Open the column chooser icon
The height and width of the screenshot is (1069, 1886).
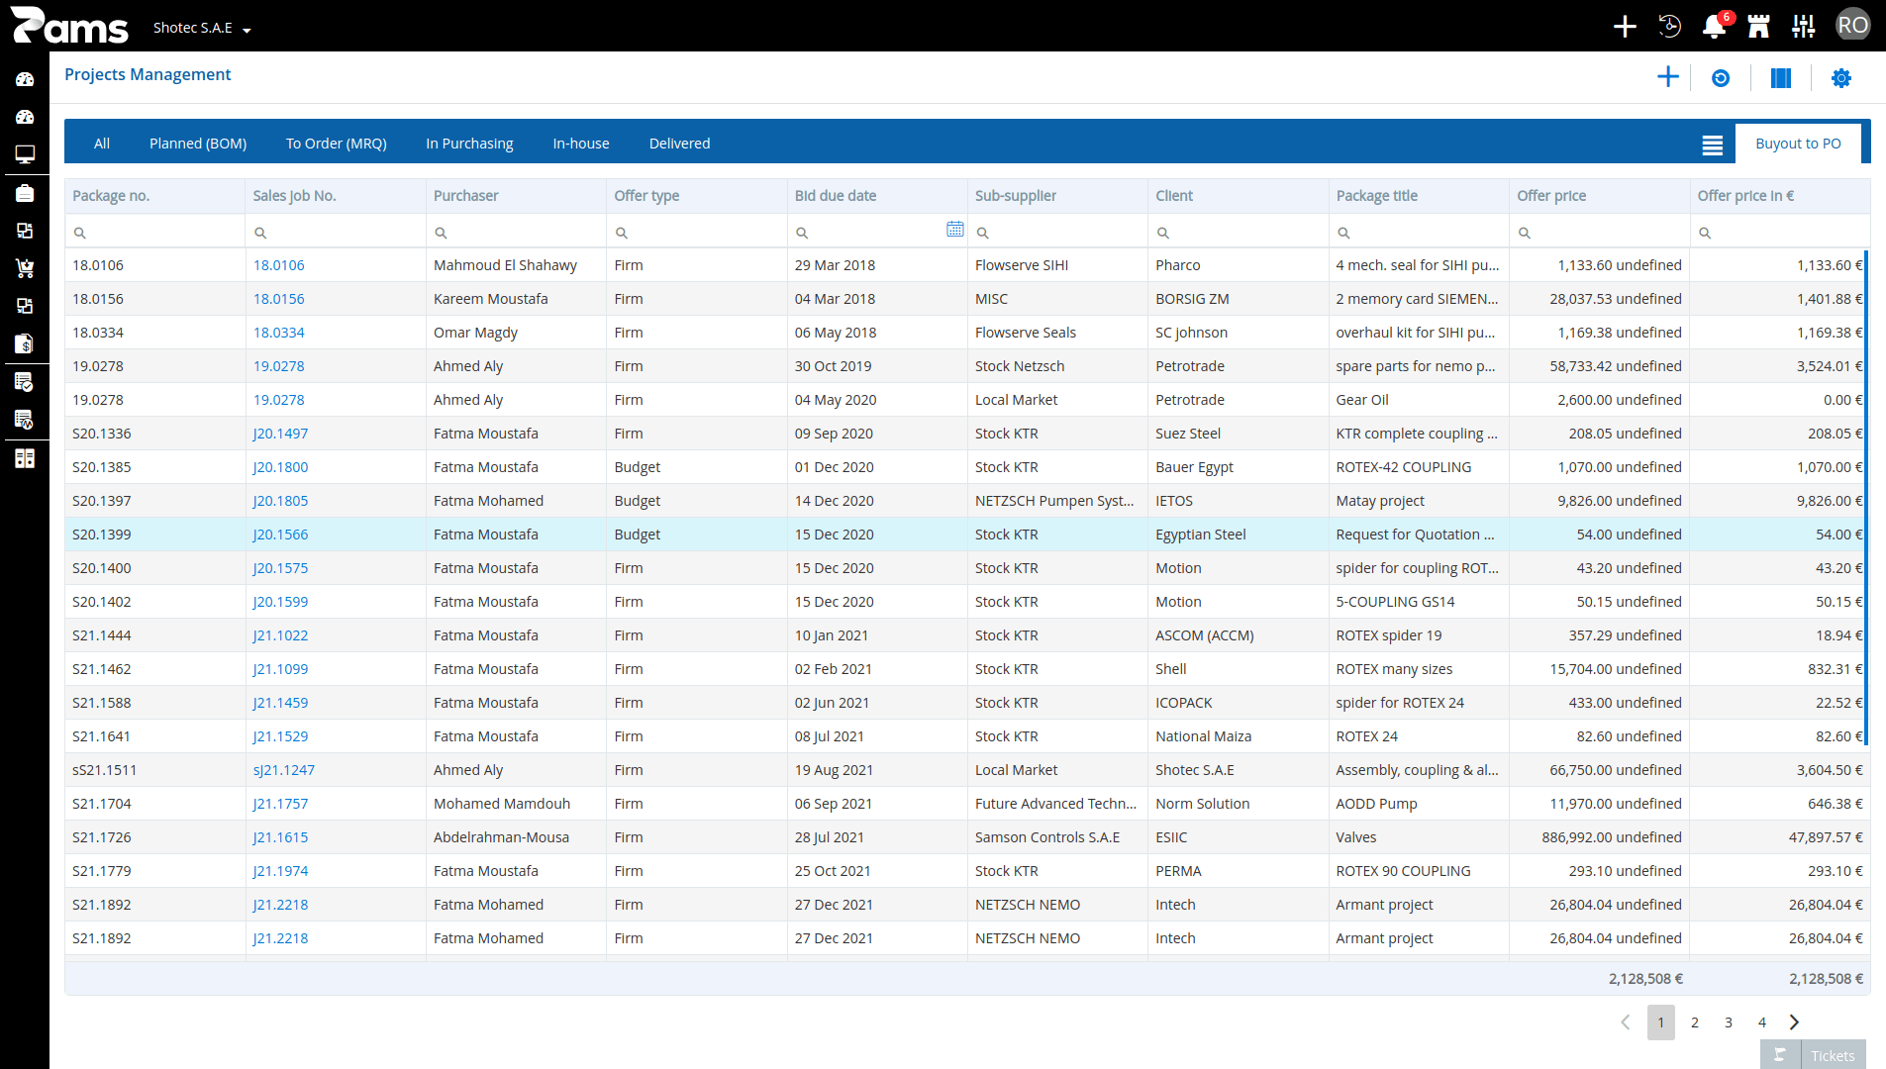coord(1781,78)
